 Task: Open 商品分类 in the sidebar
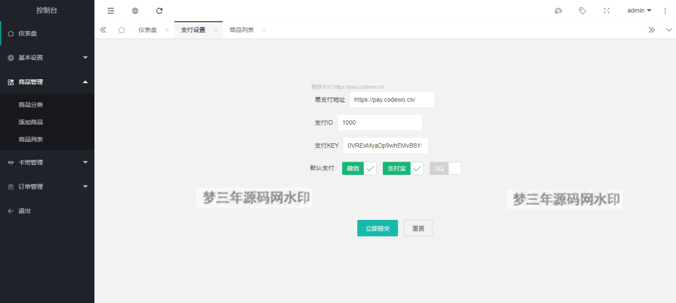47,105
